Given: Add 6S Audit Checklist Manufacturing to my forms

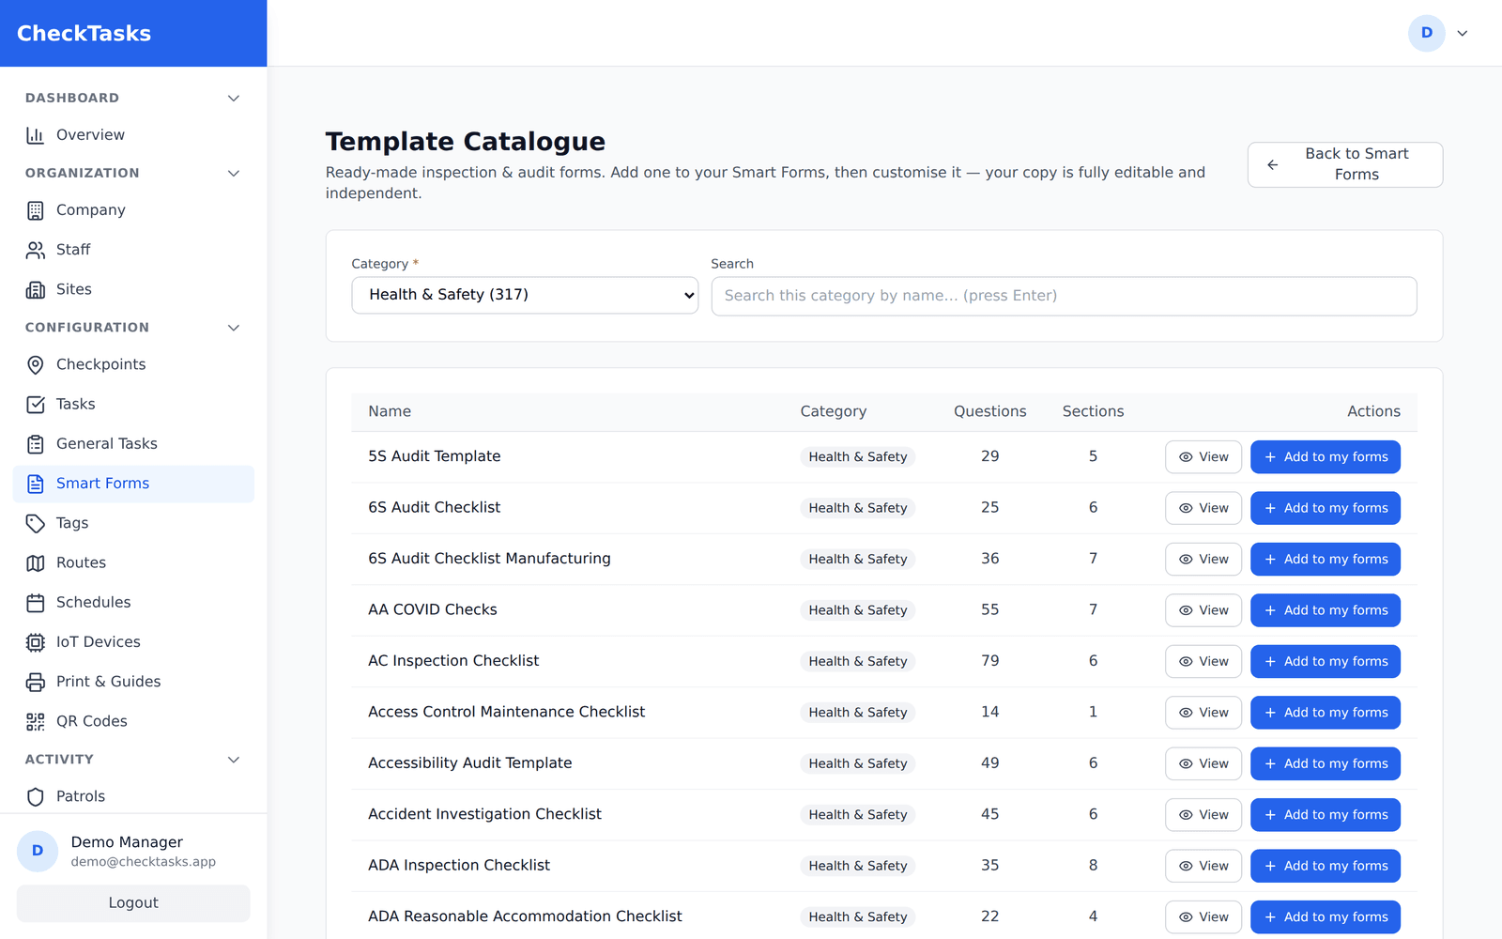Looking at the screenshot, I should pos(1325,560).
